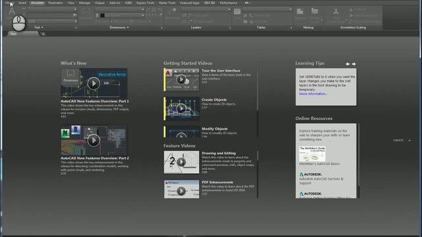Go to the CREATE page arrow
This screenshot has height=237, width=422.
point(409,140)
